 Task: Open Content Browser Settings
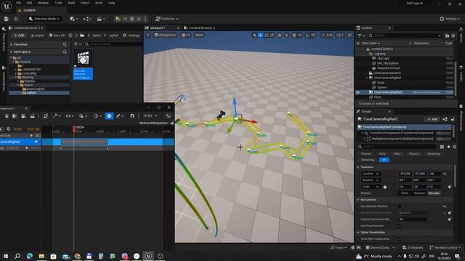(131, 36)
